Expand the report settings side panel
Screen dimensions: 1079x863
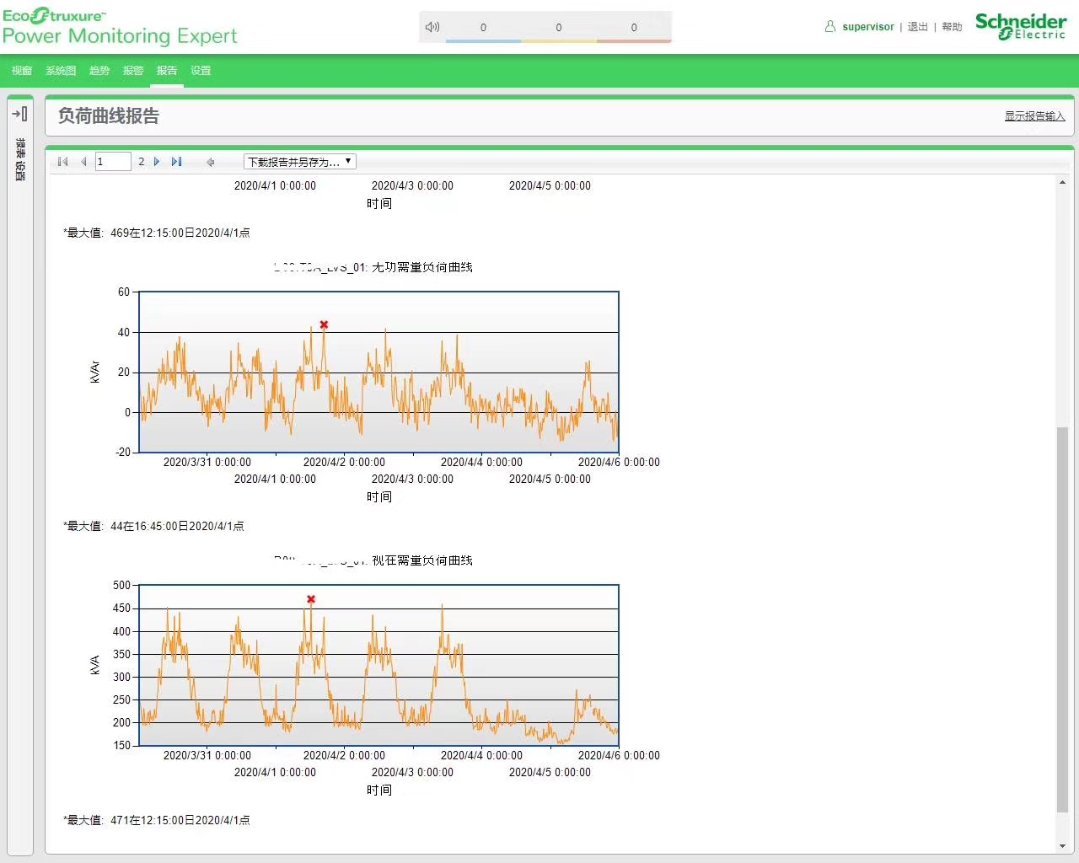[x=19, y=114]
